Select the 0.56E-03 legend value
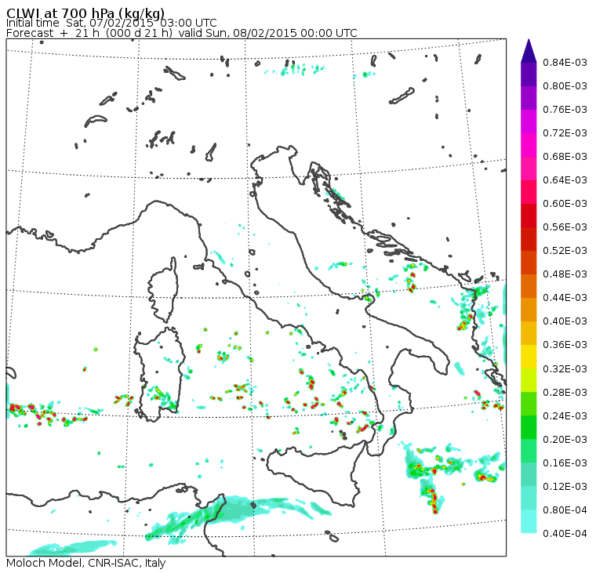The image size is (596, 573). (x=565, y=227)
